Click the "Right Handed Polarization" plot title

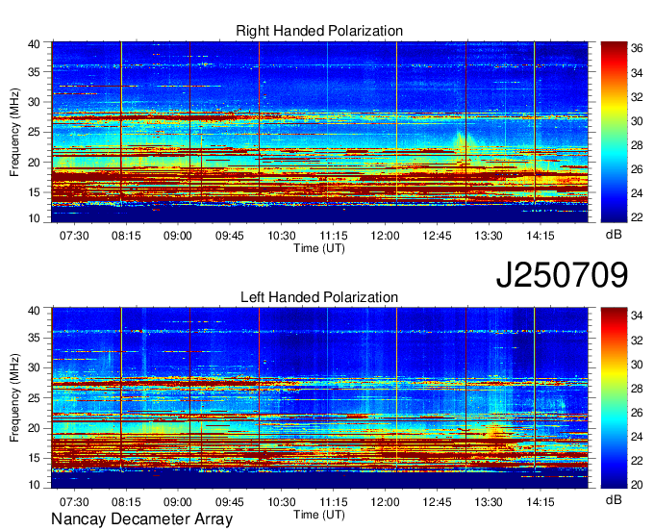319,31
